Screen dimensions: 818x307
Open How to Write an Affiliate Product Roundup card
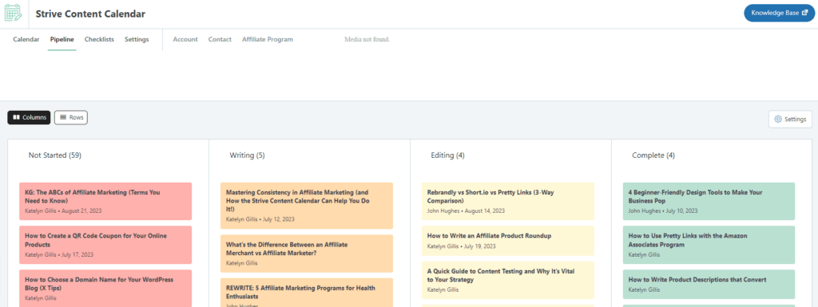tap(508, 241)
